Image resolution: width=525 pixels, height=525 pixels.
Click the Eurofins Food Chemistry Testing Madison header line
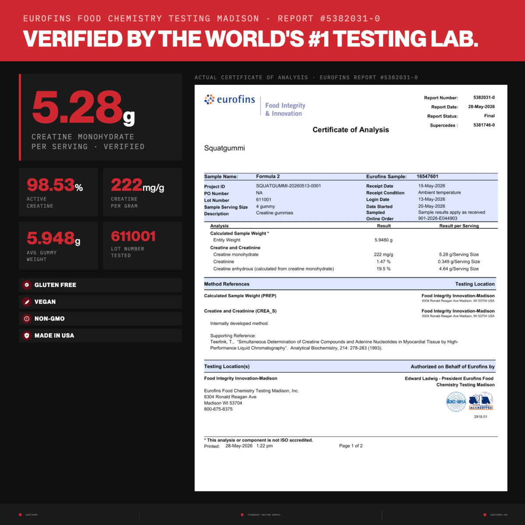(x=201, y=19)
